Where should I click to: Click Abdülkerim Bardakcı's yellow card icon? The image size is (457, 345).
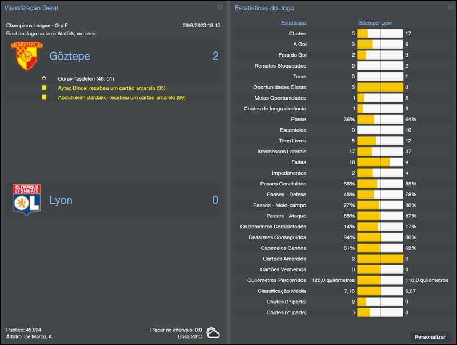coord(44,97)
